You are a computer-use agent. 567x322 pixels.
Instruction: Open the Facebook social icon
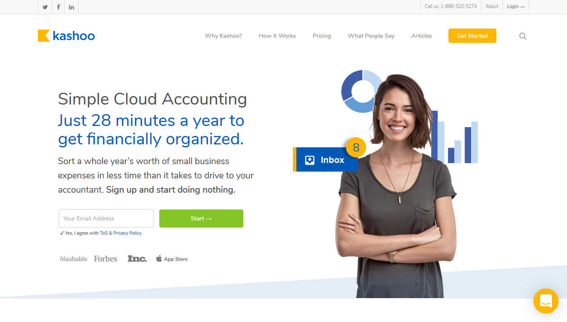(x=58, y=7)
